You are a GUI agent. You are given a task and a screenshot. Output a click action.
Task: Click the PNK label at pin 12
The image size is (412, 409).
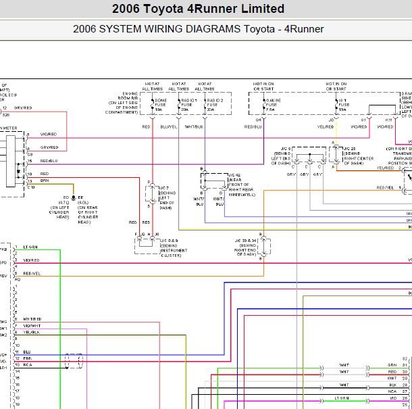click(x=27, y=358)
